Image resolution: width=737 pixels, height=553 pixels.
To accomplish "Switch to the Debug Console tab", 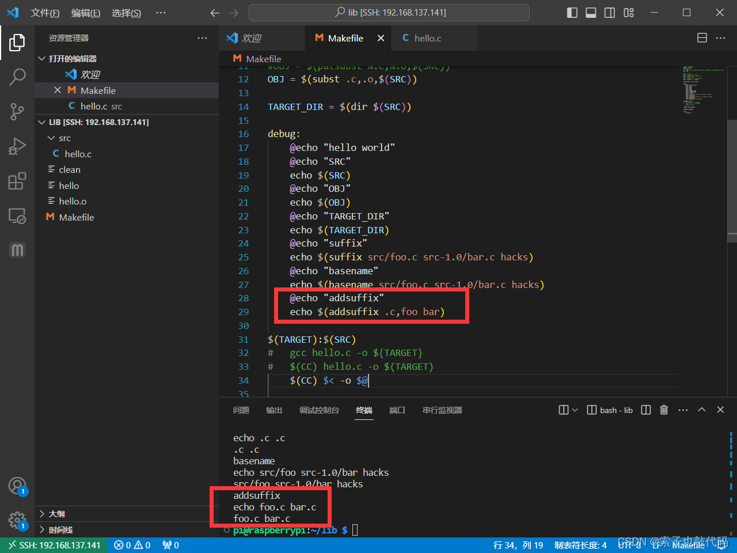I will (319, 410).
